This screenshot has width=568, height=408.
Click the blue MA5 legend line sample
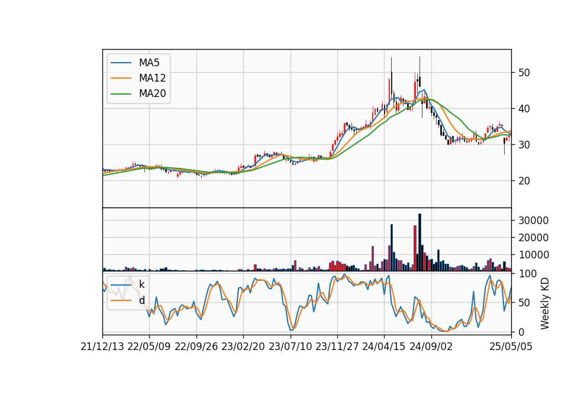coord(121,63)
